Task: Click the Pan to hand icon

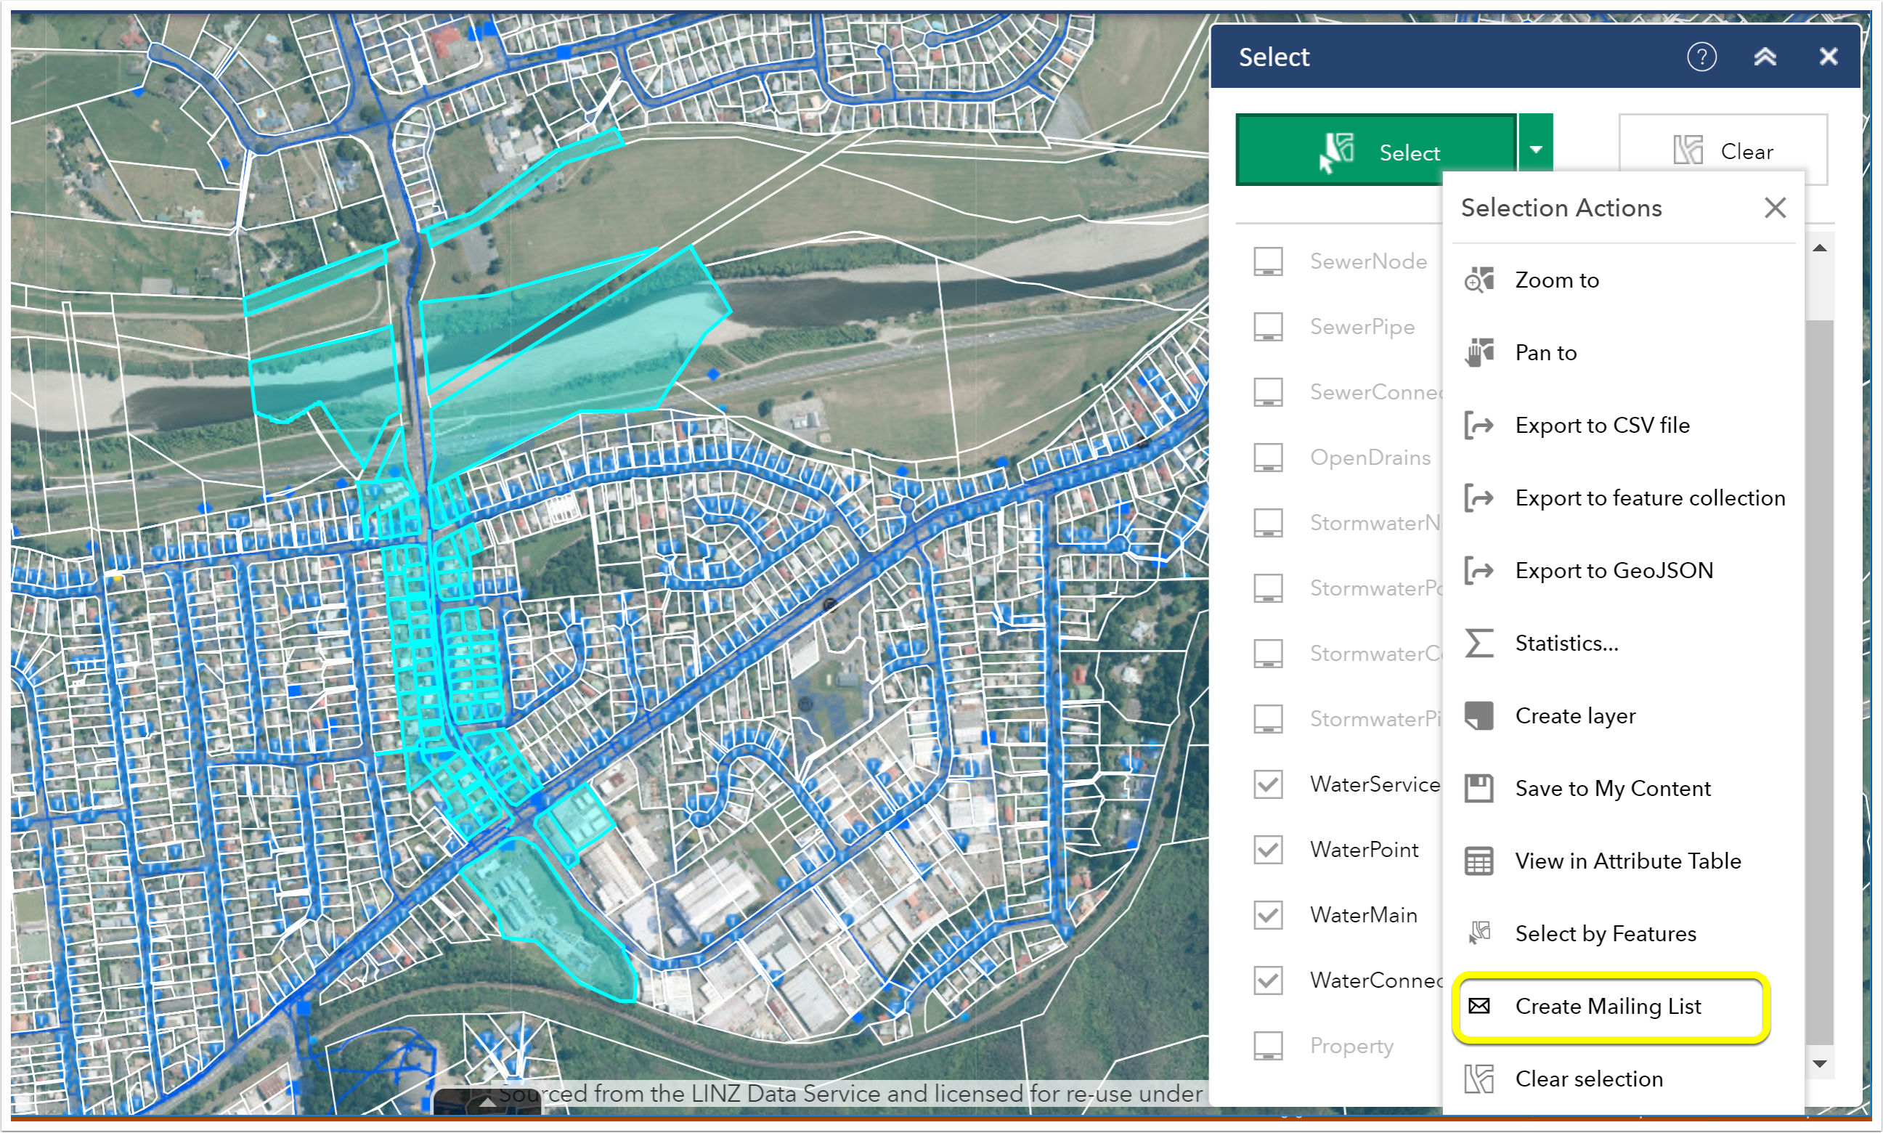Action: tap(1479, 353)
